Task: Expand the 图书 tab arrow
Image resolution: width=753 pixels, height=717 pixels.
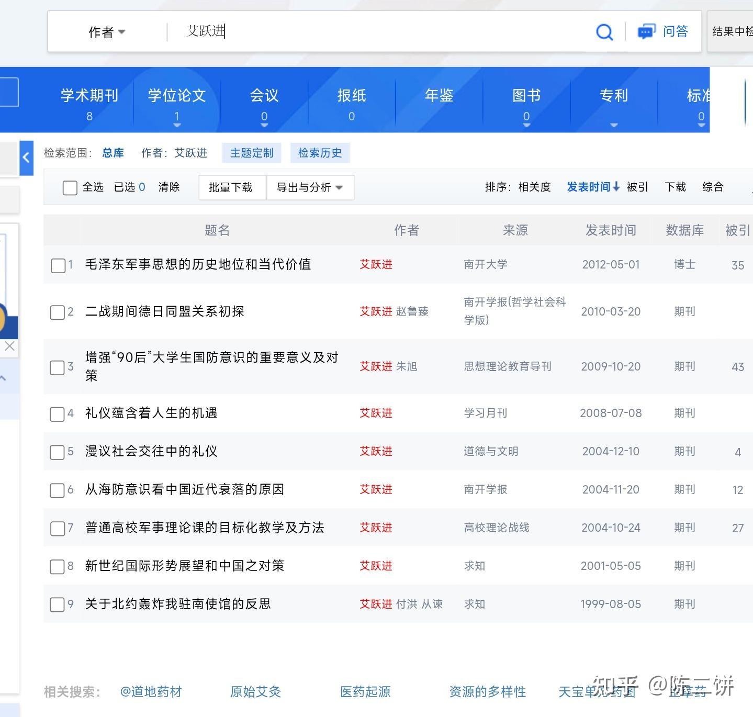Action: point(526,125)
